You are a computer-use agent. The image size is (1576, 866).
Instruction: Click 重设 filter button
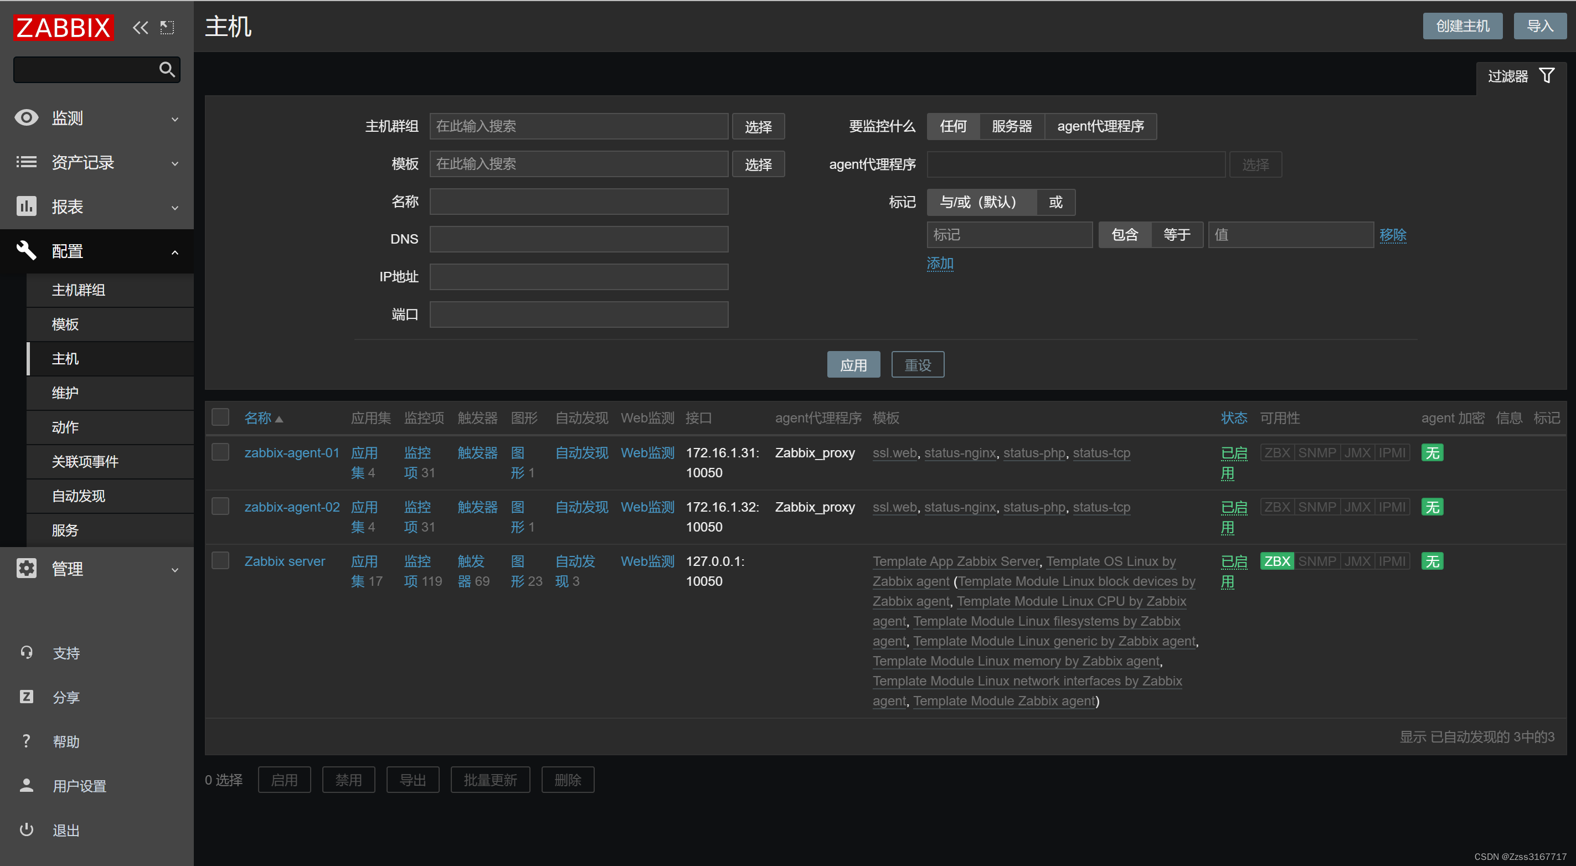(918, 365)
